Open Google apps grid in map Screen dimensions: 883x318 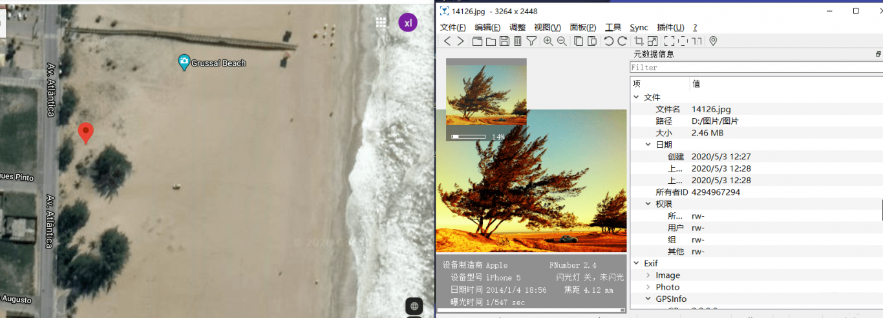pyautogui.click(x=381, y=23)
